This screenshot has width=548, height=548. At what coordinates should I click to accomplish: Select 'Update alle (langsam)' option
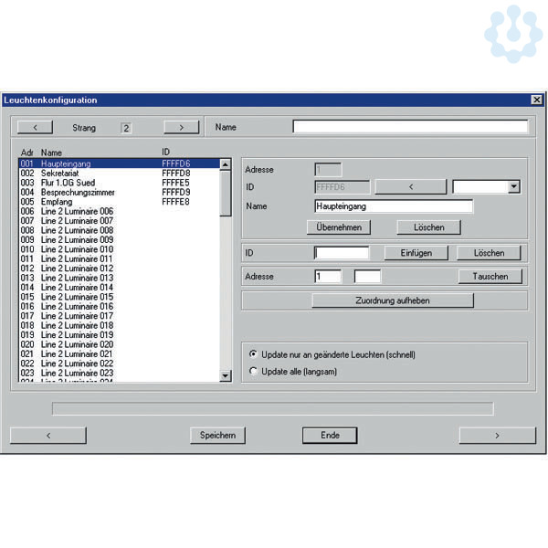click(254, 372)
